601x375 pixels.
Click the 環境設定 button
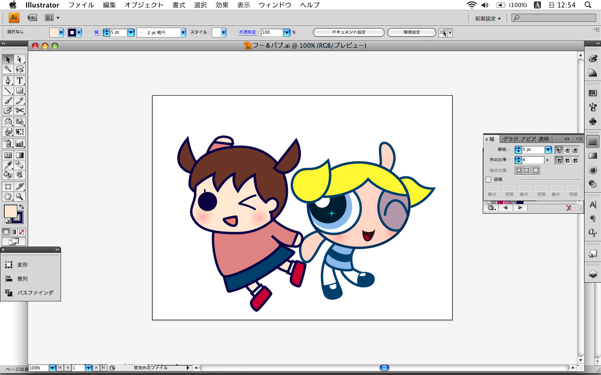pyautogui.click(x=412, y=32)
